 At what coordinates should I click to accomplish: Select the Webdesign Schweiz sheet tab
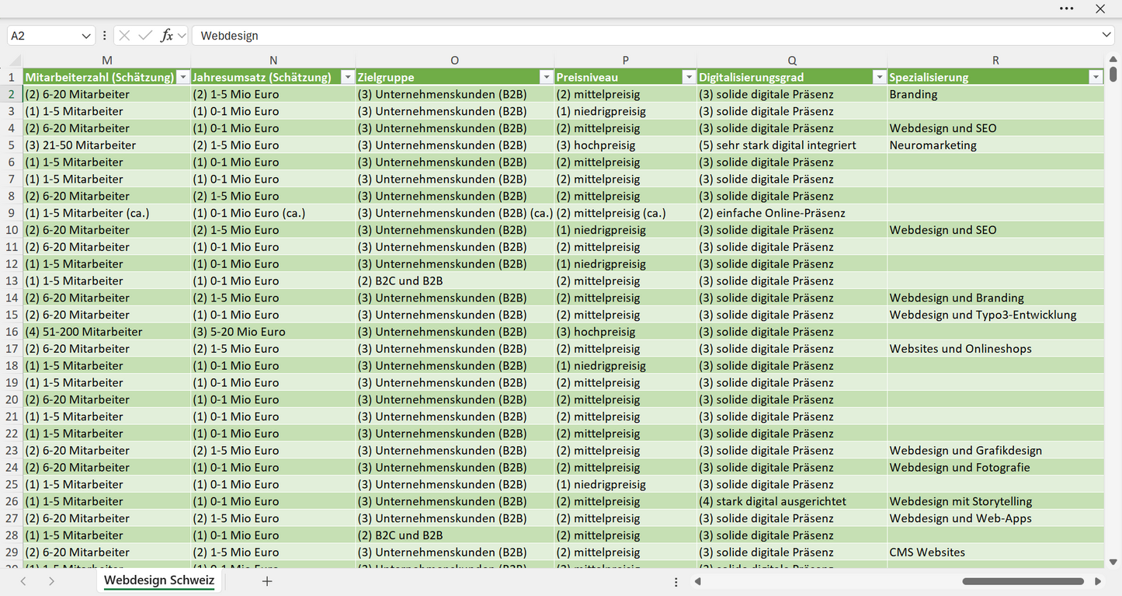pos(159,580)
